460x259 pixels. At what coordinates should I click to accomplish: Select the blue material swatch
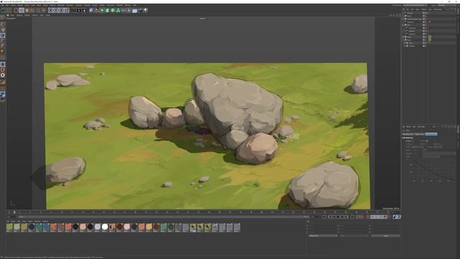pos(46,227)
